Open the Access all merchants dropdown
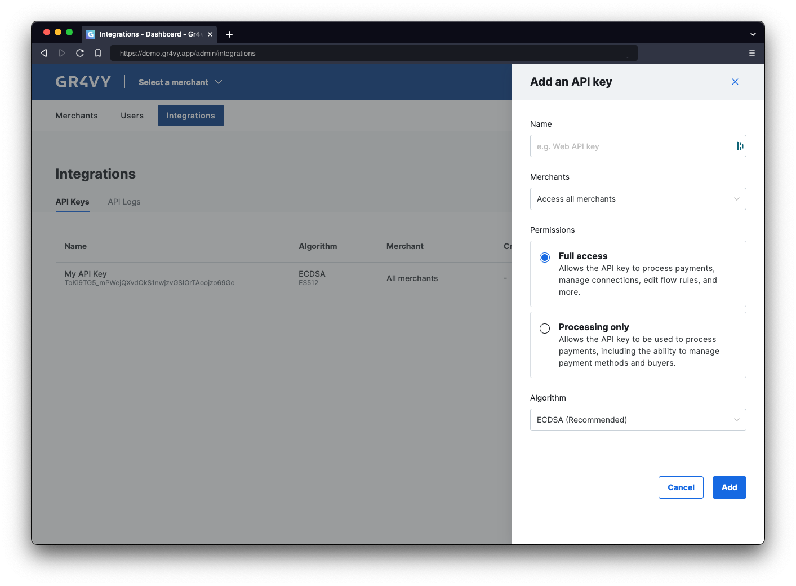This screenshot has height=586, width=796. click(638, 199)
